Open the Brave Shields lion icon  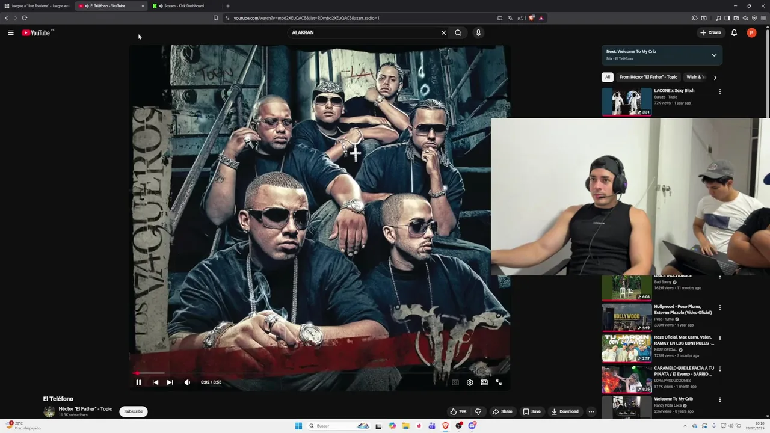pyautogui.click(x=531, y=18)
